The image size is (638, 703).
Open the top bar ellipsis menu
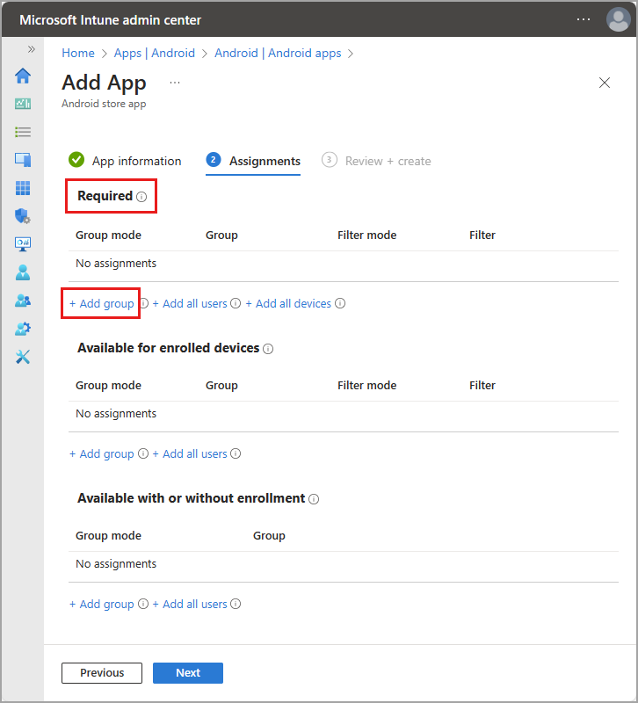point(583,18)
